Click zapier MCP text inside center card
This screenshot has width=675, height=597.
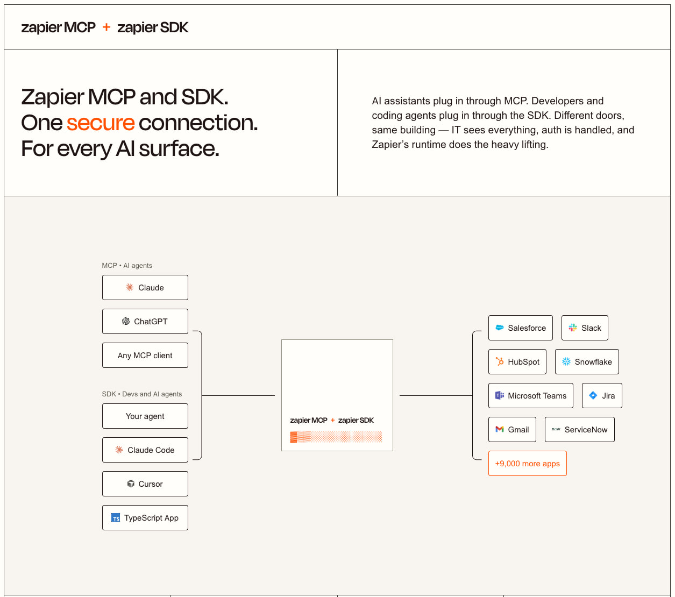pyautogui.click(x=309, y=421)
